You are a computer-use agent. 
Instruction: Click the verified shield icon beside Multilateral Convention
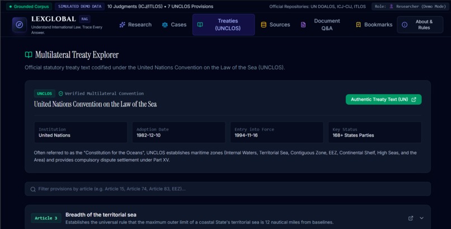coord(60,94)
